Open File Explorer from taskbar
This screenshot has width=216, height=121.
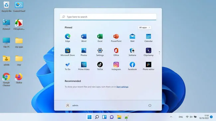(x=119, y=117)
